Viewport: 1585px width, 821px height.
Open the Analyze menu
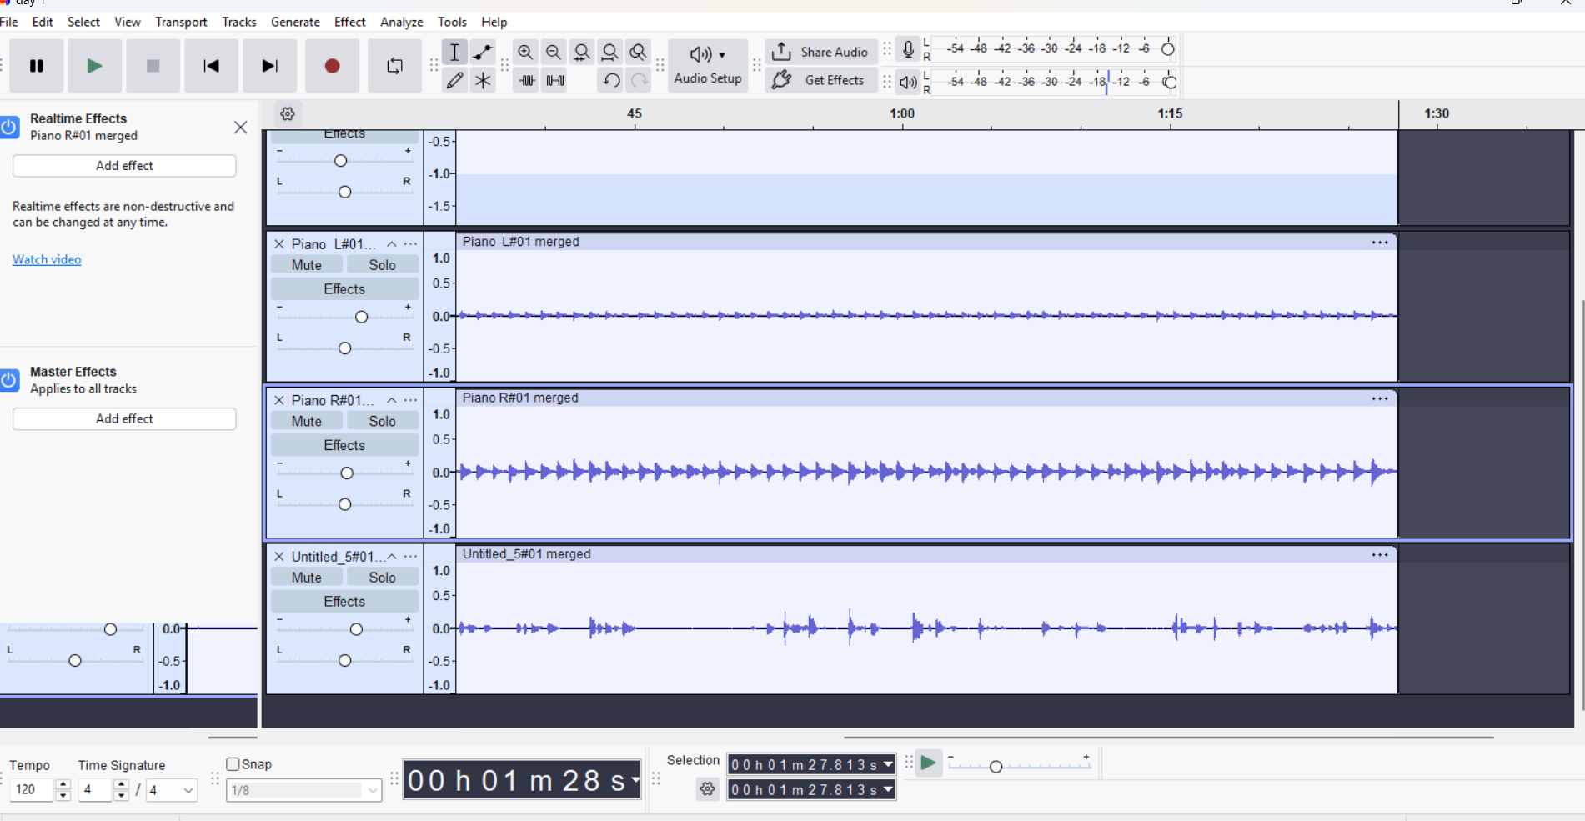(401, 22)
